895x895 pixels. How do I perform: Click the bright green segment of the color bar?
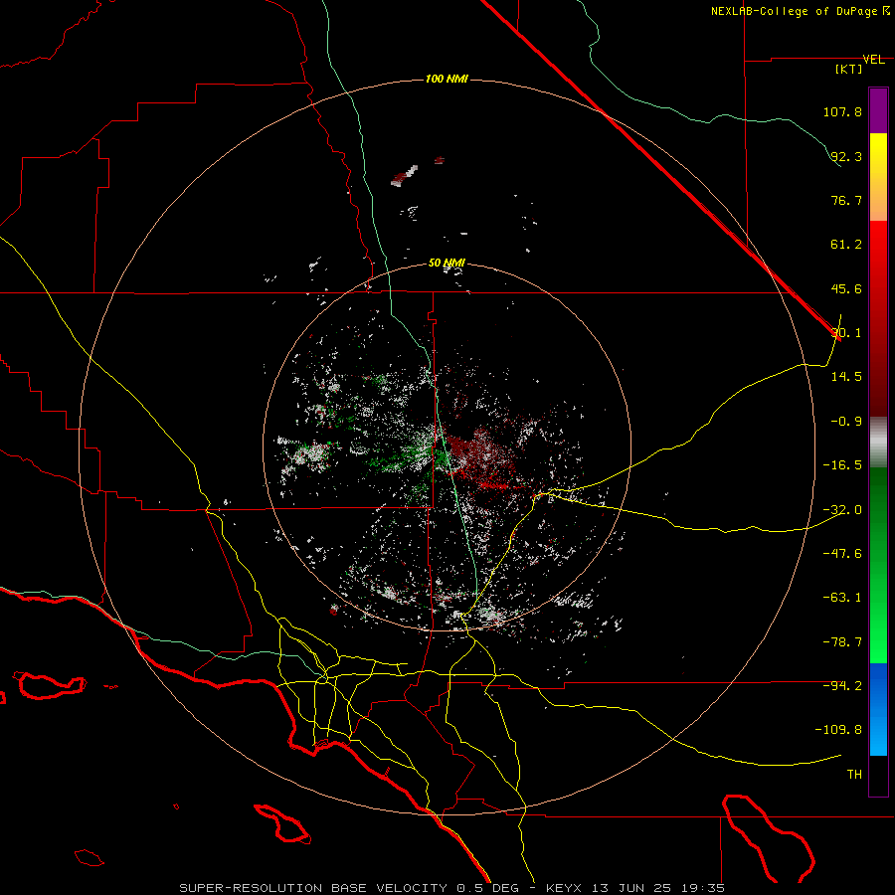878,565
